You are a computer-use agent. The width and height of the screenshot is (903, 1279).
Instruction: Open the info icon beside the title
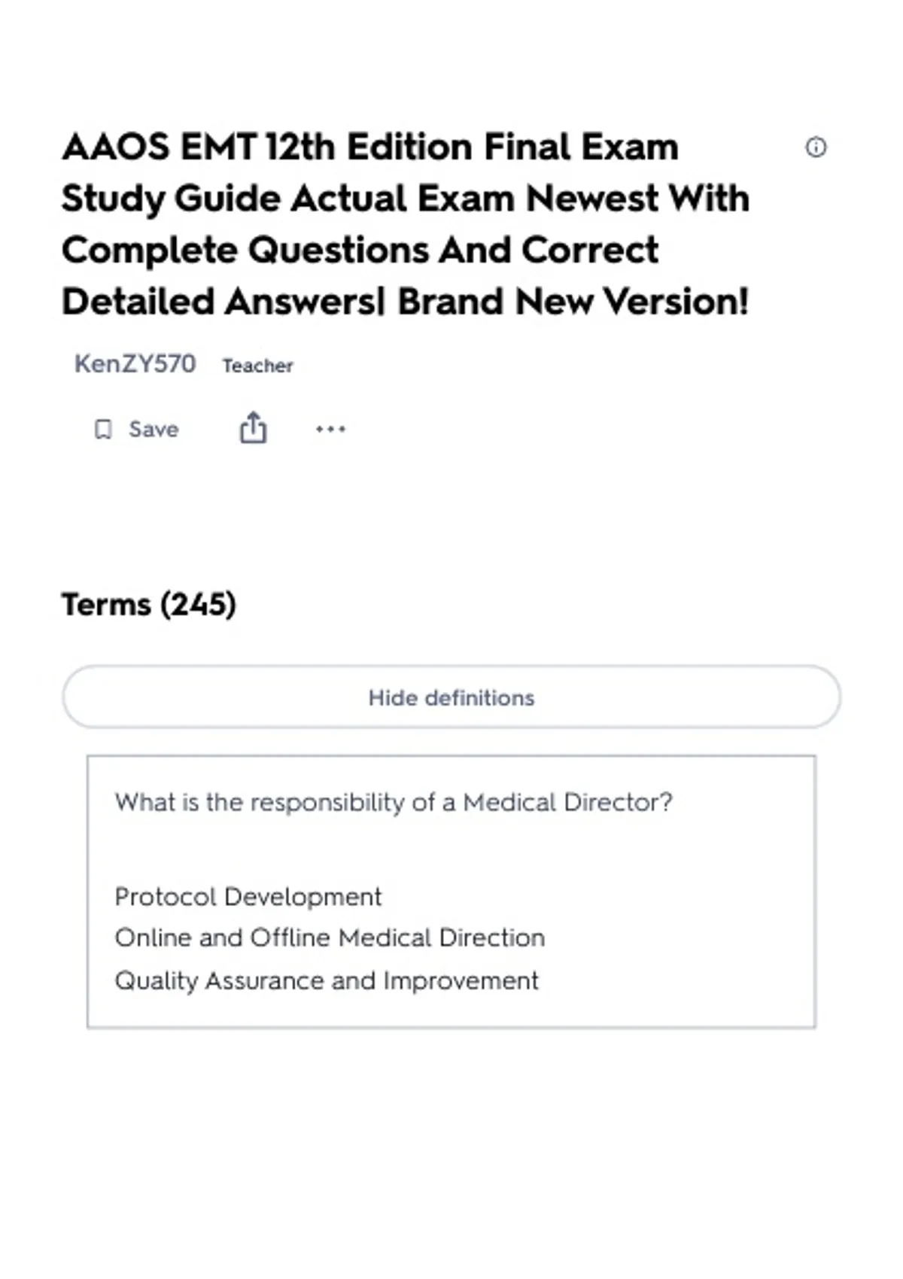click(816, 147)
